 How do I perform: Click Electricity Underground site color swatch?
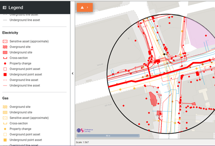5,52
